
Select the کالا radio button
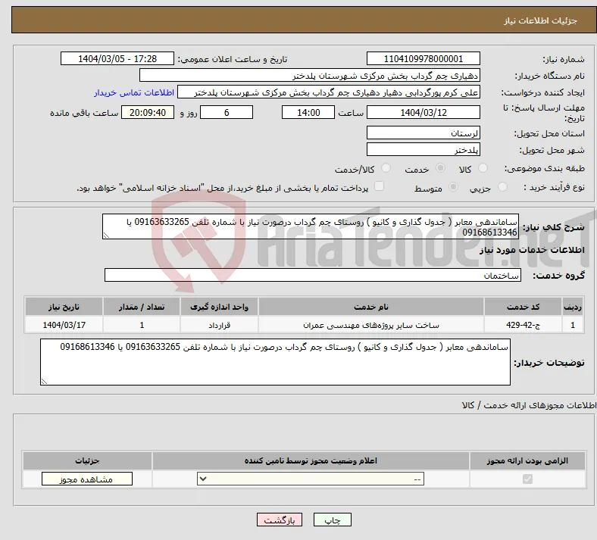click(x=483, y=168)
